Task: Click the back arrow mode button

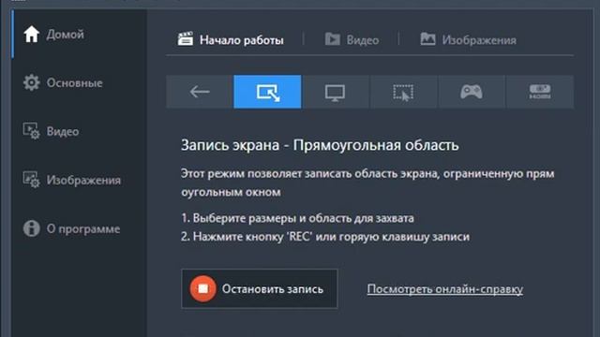Action: (x=200, y=92)
